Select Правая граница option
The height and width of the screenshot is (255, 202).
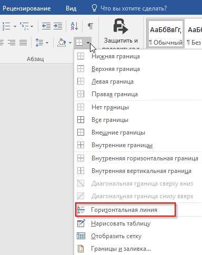(138, 94)
